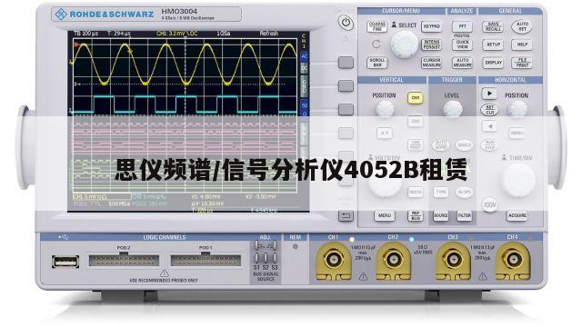Tap the back-arrow softkey below the screen
Image resolution: width=582 pixels, height=327 pixels.
click(x=346, y=216)
